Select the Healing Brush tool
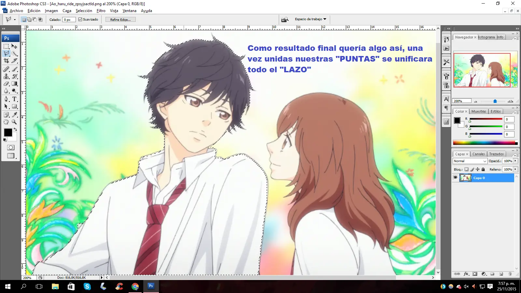Image resolution: width=521 pixels, height=293 pixels. tap(6, 69)
